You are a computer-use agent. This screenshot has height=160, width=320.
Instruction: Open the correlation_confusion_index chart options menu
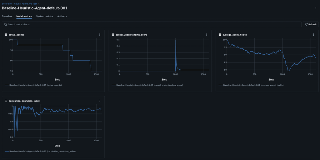pyautogui.click(x=100, y=101)
